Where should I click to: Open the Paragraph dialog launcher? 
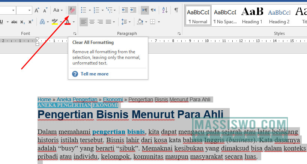click(179, 34)
